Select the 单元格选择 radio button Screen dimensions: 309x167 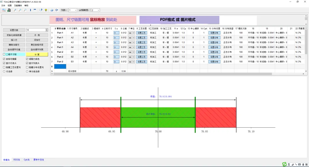[x=27, y=72]
